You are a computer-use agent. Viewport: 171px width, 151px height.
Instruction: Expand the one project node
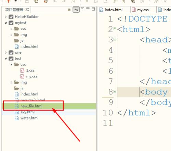click(x=6, y=53)
